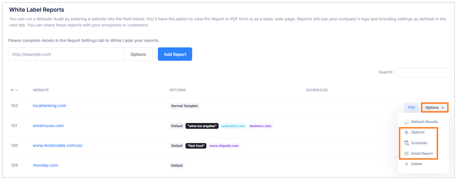Select Delete from the options menu

pyautogui.click(x=416, y=164)
